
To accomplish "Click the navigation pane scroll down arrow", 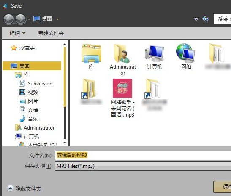I will tap(65, 143).
